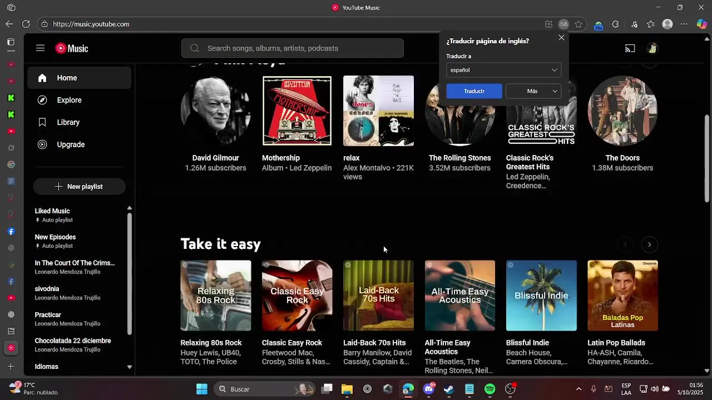Click the install app icon in address bar
The width and height of the screenshot is (712, 400).
tap(548, 24)
